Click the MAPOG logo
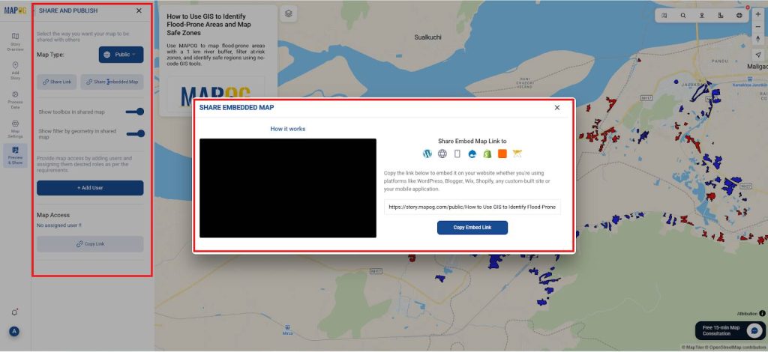Image resolution: width=768 pixels, height=352 pixels. pyautogui.click(x=15, y=10)
